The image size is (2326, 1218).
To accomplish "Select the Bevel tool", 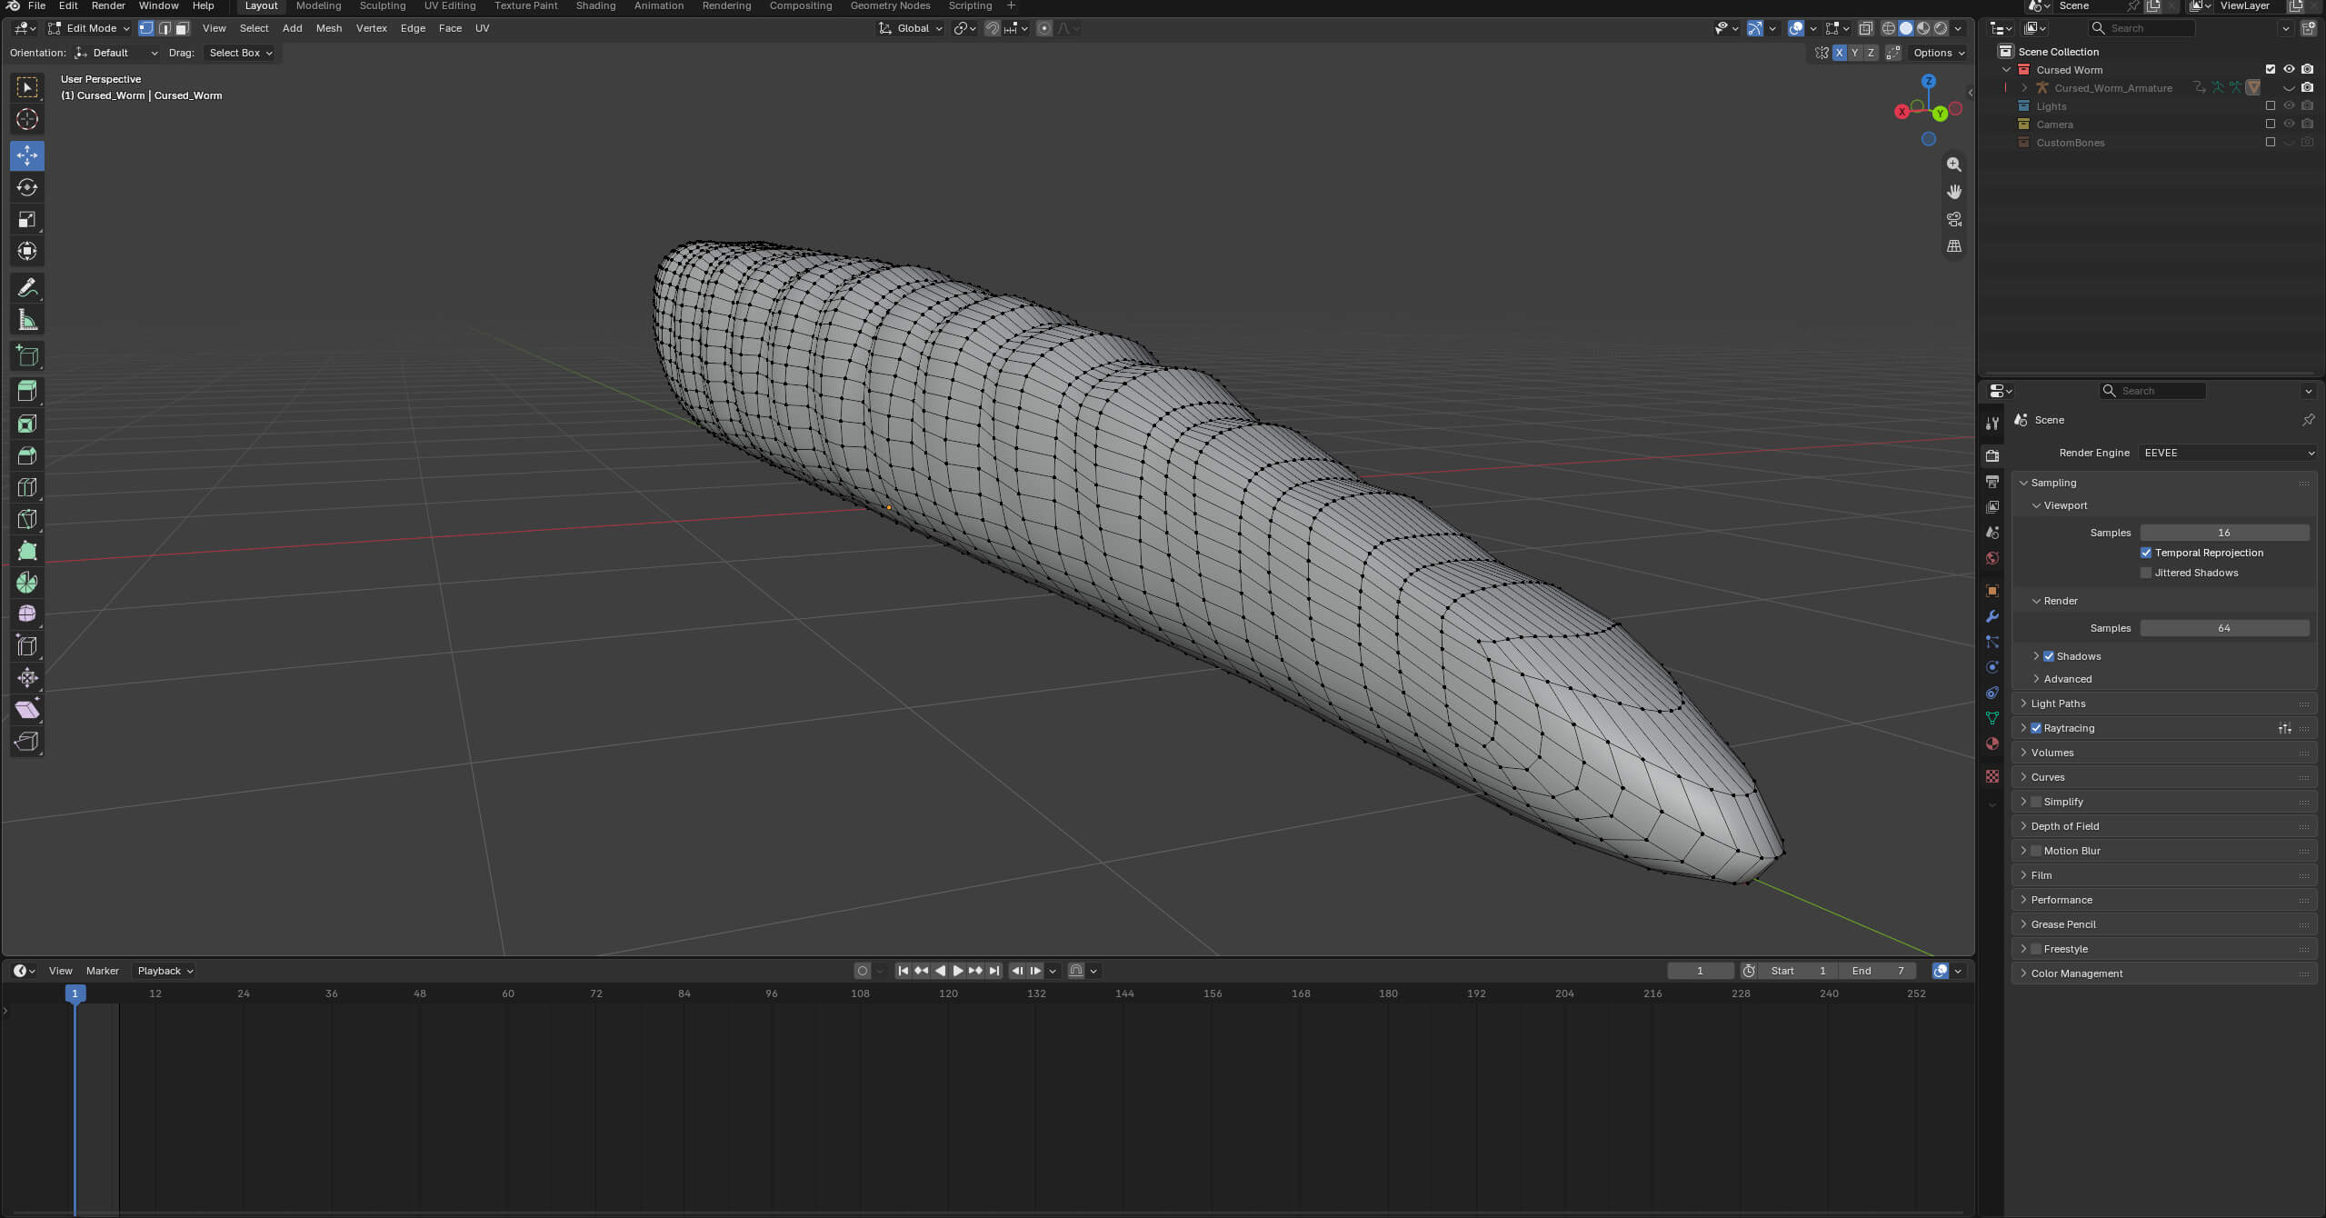I will [27, 455].
